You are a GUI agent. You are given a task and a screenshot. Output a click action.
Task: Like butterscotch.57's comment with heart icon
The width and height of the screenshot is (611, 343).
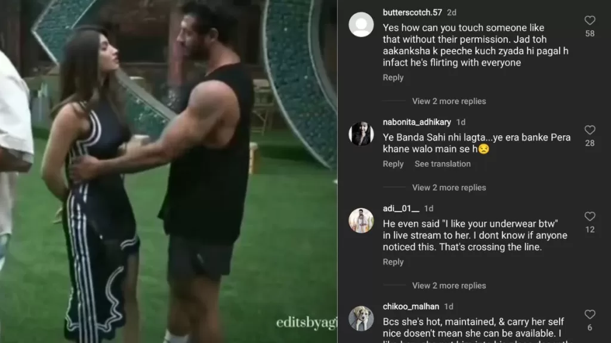[x=590, y=20]
